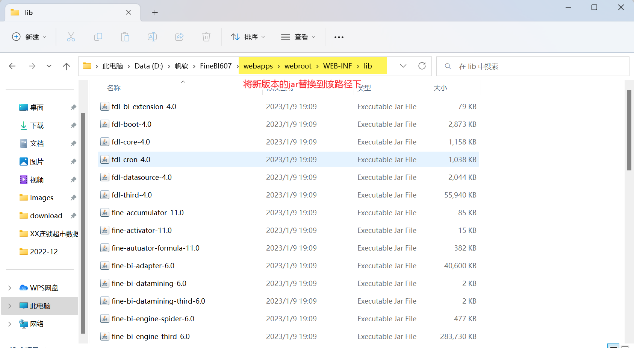634x348 pixels.
Task: Add a new tab with plus button
Action: 155,12
